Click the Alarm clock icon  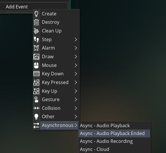tap(36, 48)
